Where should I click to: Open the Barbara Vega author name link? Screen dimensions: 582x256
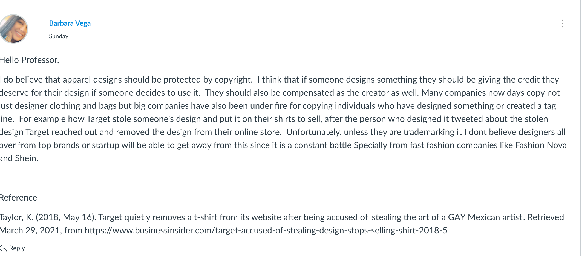[x=70, y=23]
